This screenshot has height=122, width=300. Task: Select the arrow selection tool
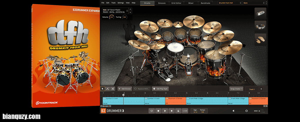tap(102, 89)
